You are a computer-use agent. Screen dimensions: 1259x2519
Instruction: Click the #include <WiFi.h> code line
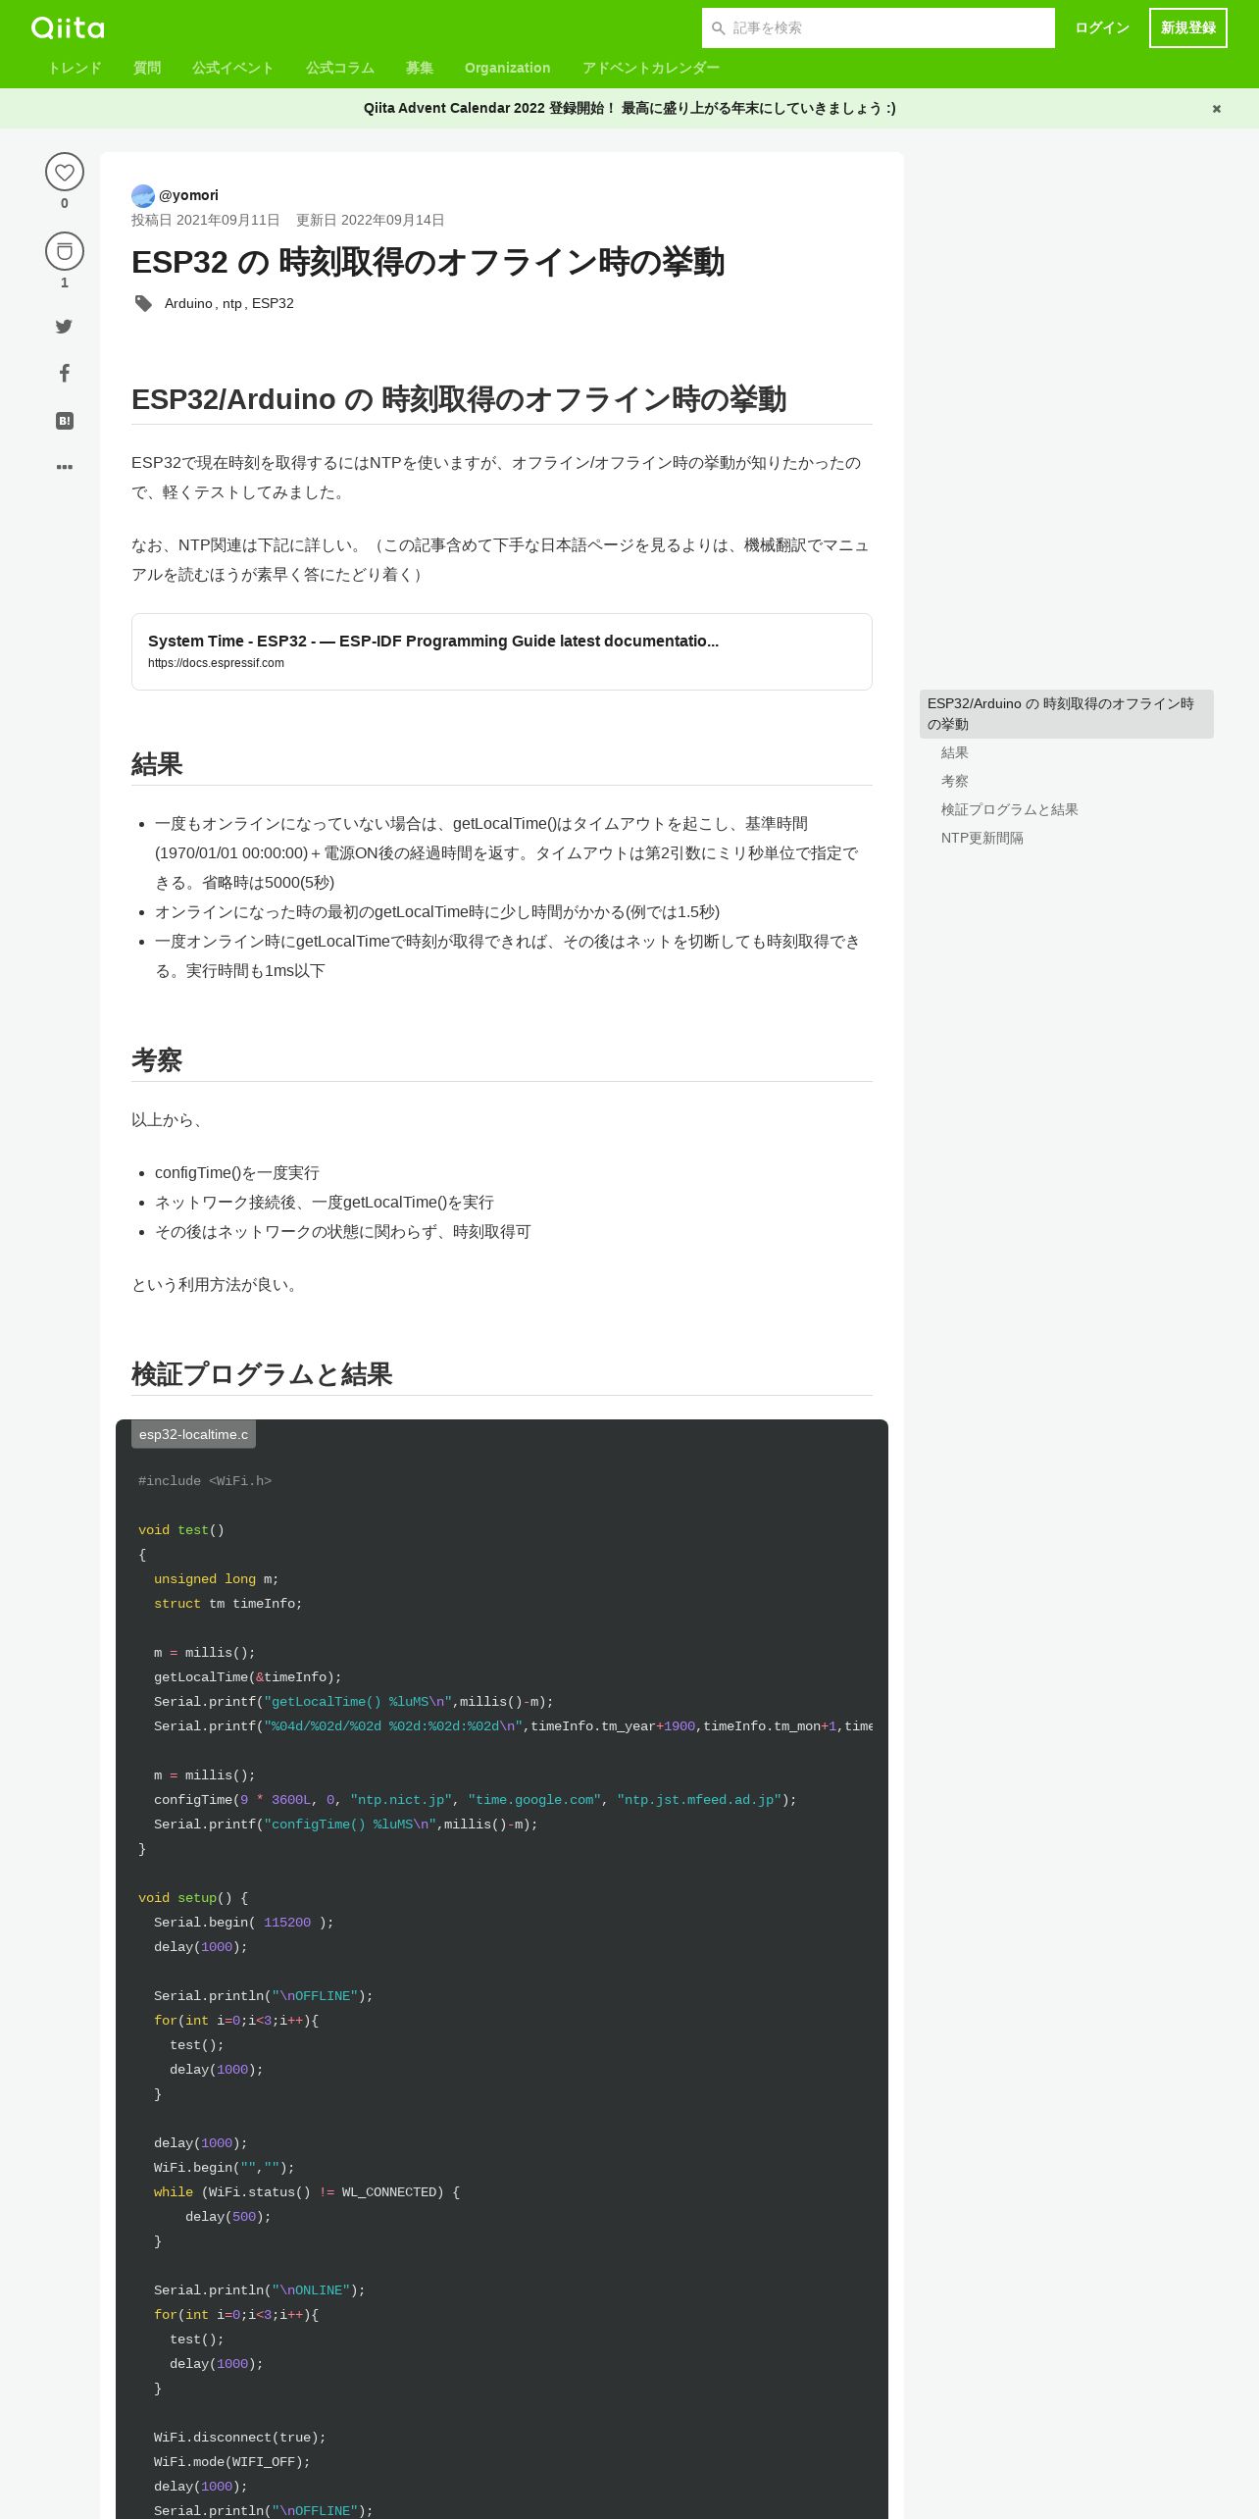[205, 1481]
